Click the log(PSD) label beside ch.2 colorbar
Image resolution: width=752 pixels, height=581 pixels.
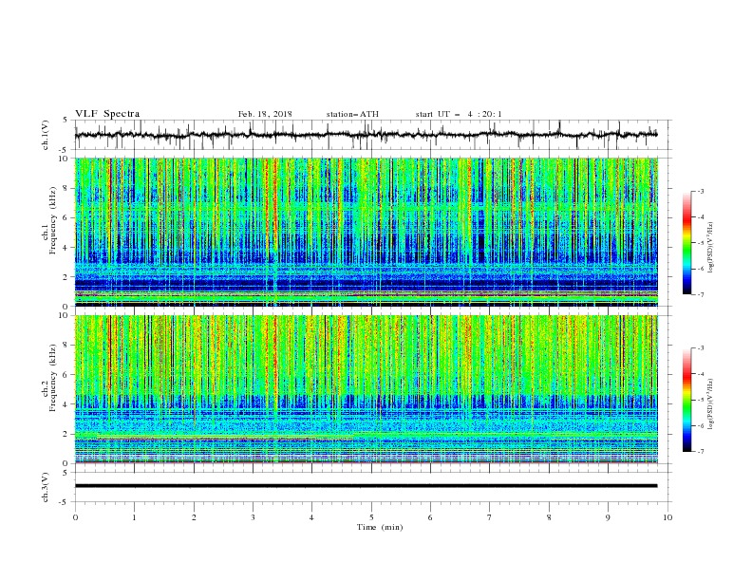pos(711,404)
